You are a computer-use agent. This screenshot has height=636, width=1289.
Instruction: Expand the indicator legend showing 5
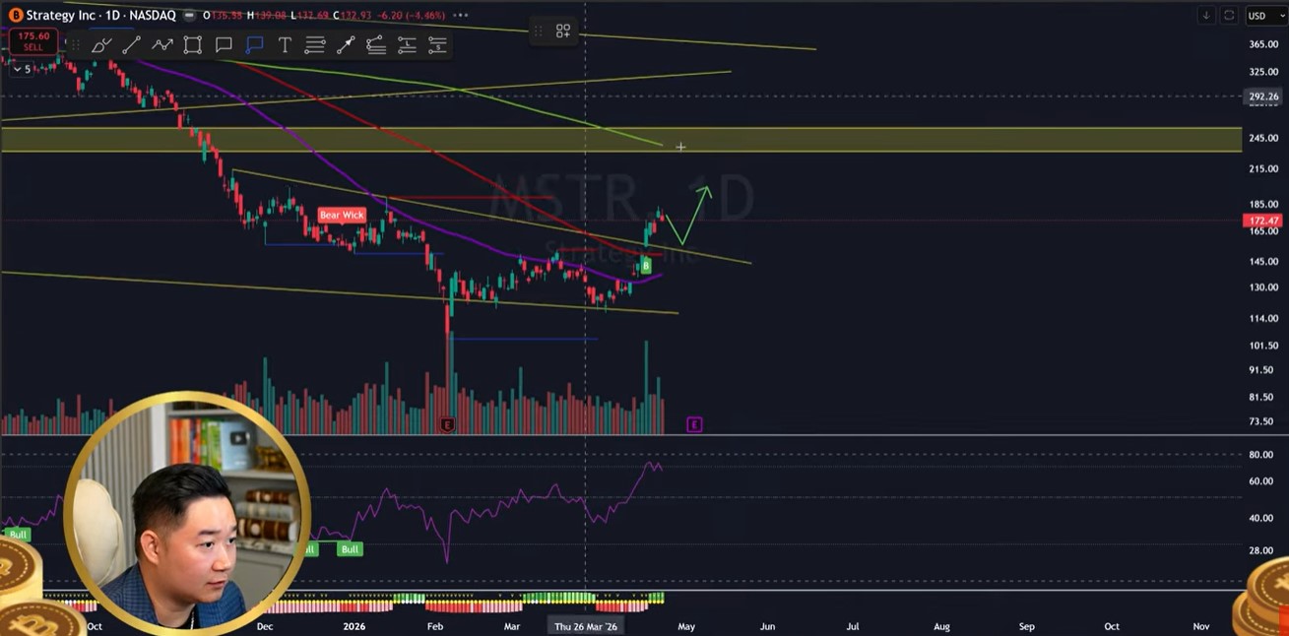point(21,69)
